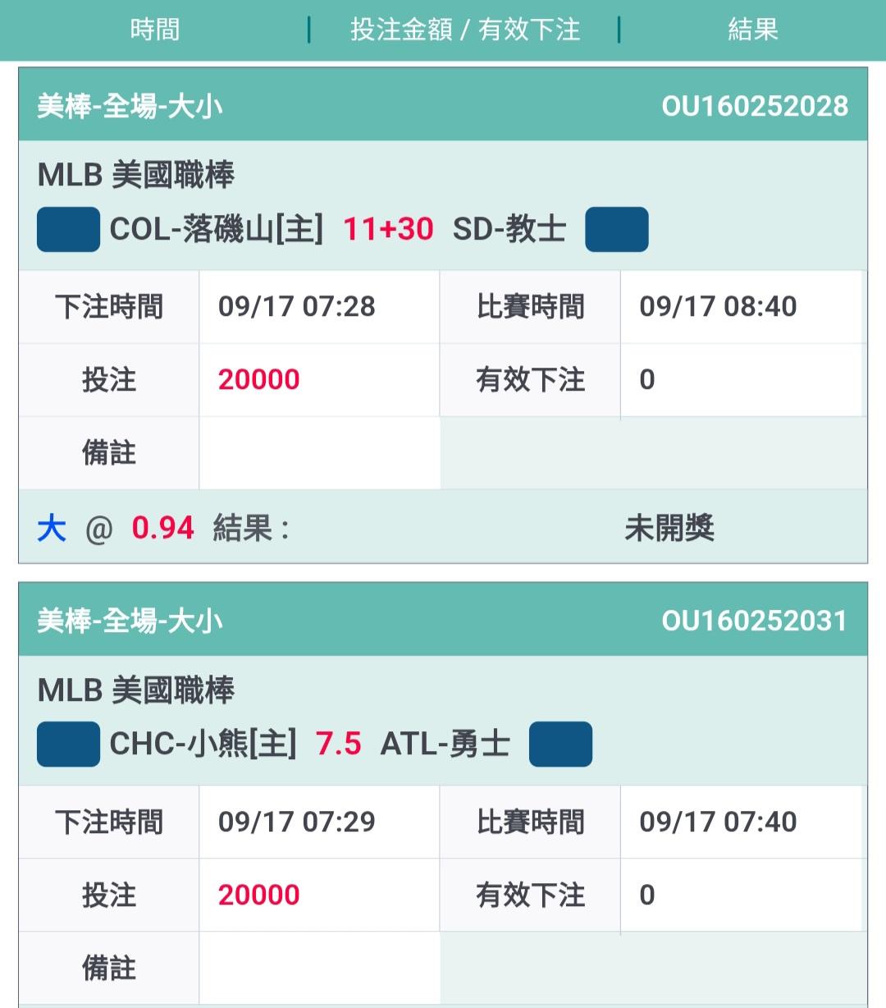Click the 11+30 handicap line value
Image resolution: width=886 pixels, height=1008 pixels.
(x=388, y=229)
